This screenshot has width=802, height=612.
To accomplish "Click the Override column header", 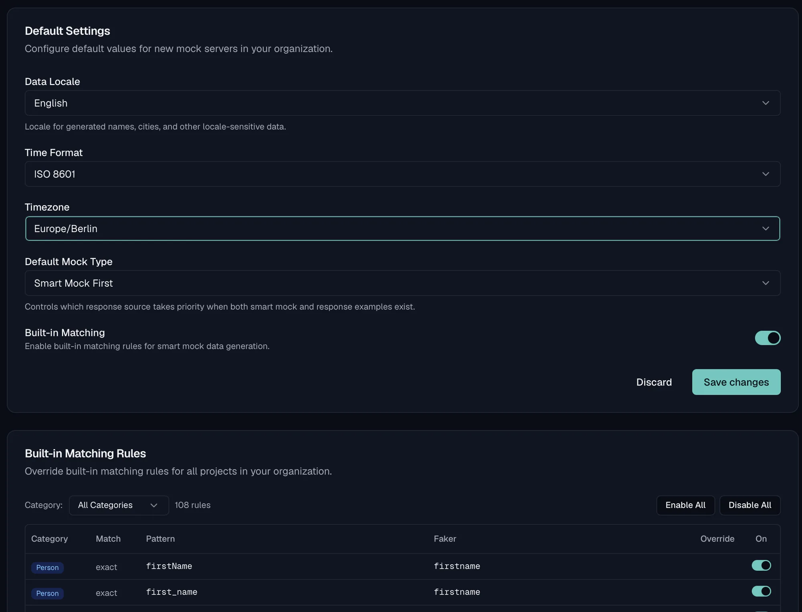I will point(717,539).
